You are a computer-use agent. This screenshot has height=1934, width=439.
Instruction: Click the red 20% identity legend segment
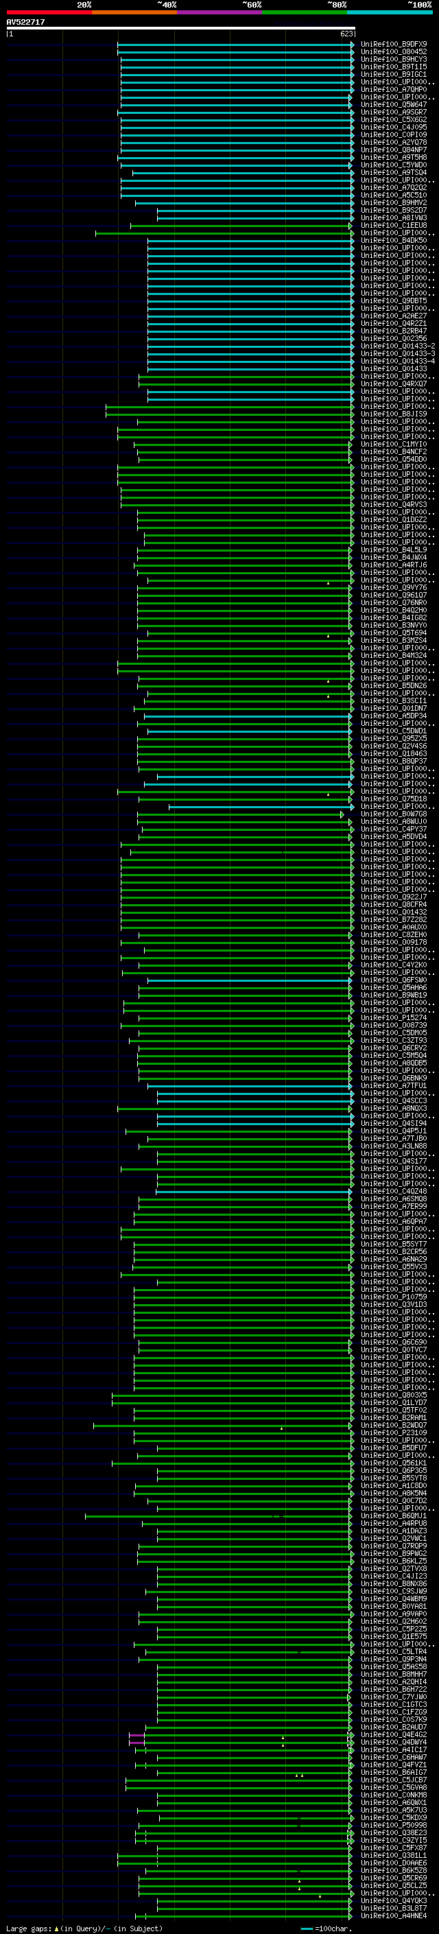49,12
